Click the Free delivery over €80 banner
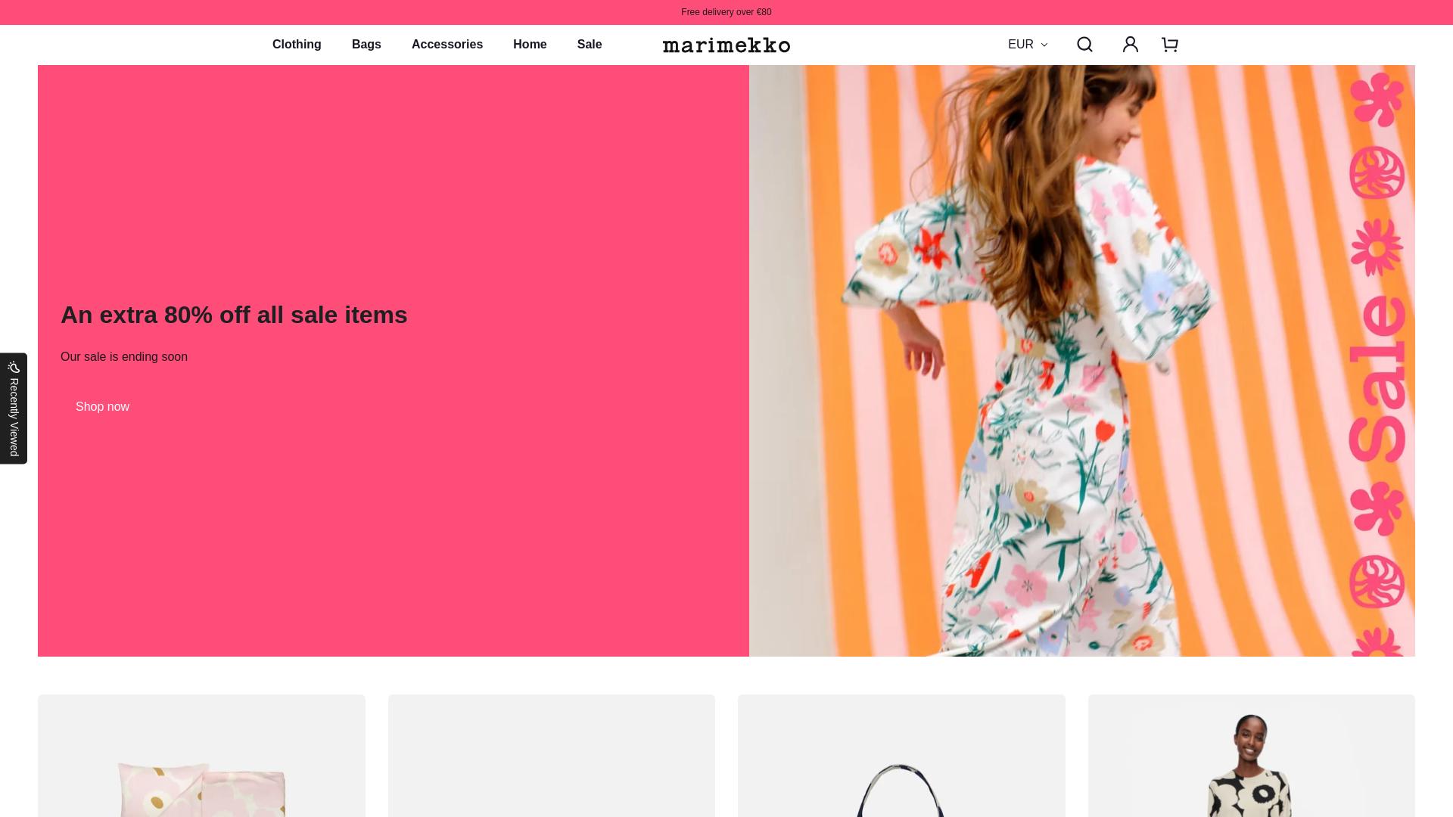1453x817 pixels. 726,12
